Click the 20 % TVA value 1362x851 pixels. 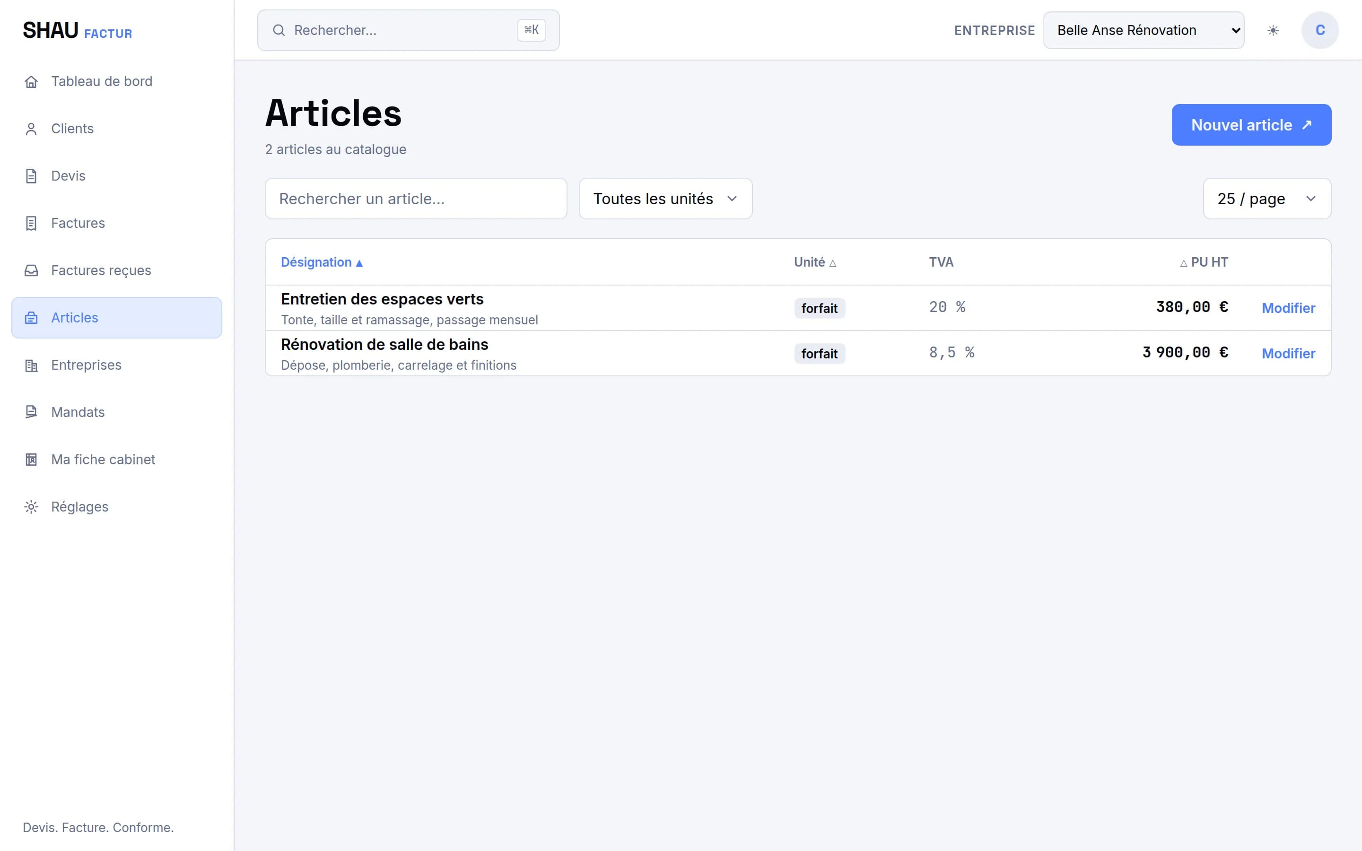[947, 307]
